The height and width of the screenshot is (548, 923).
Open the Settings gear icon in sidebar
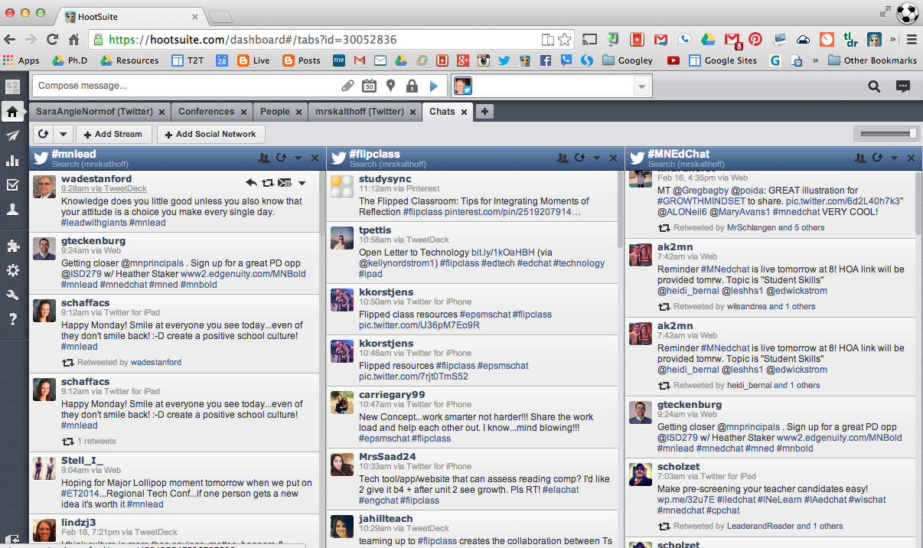pos(12,270)
